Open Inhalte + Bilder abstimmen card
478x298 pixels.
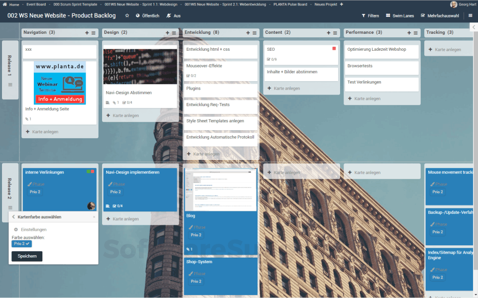[301, 74]
